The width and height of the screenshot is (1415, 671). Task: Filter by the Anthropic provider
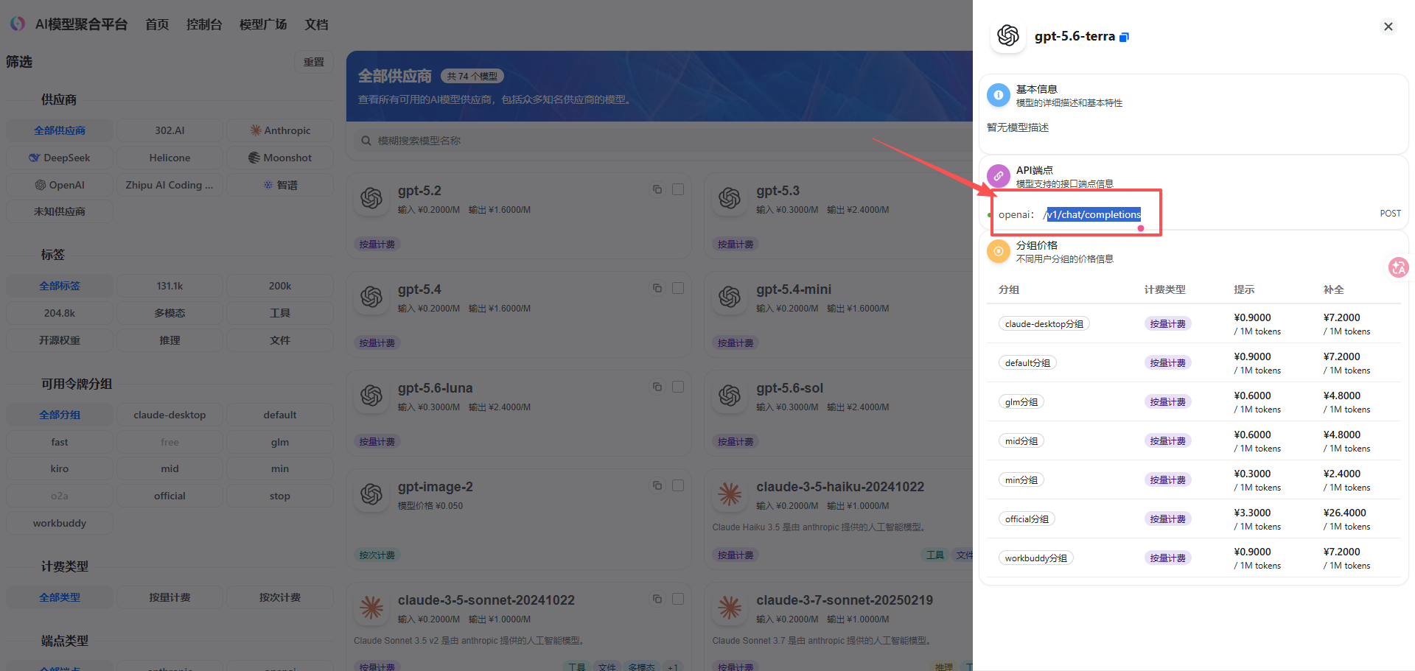[x=280, y=130]
